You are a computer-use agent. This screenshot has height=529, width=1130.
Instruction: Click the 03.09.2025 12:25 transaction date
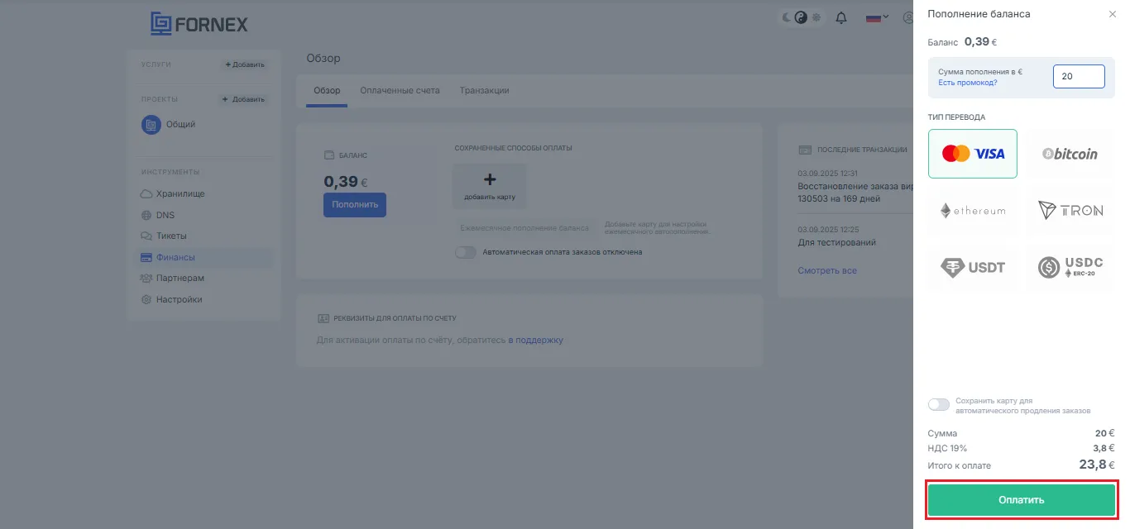tap(827, 228)
